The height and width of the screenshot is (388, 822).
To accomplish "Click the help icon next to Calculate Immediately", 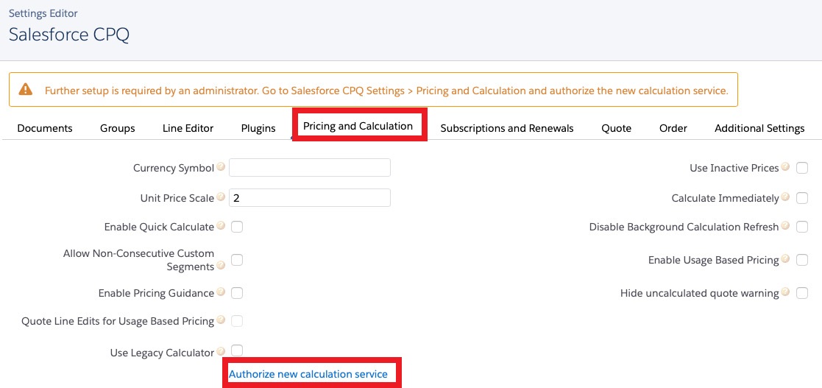I will click(785, 197).
